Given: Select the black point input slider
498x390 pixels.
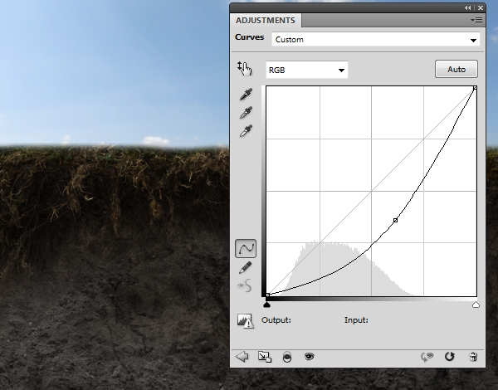Looking at the screenshot, I should click(266, 305).
